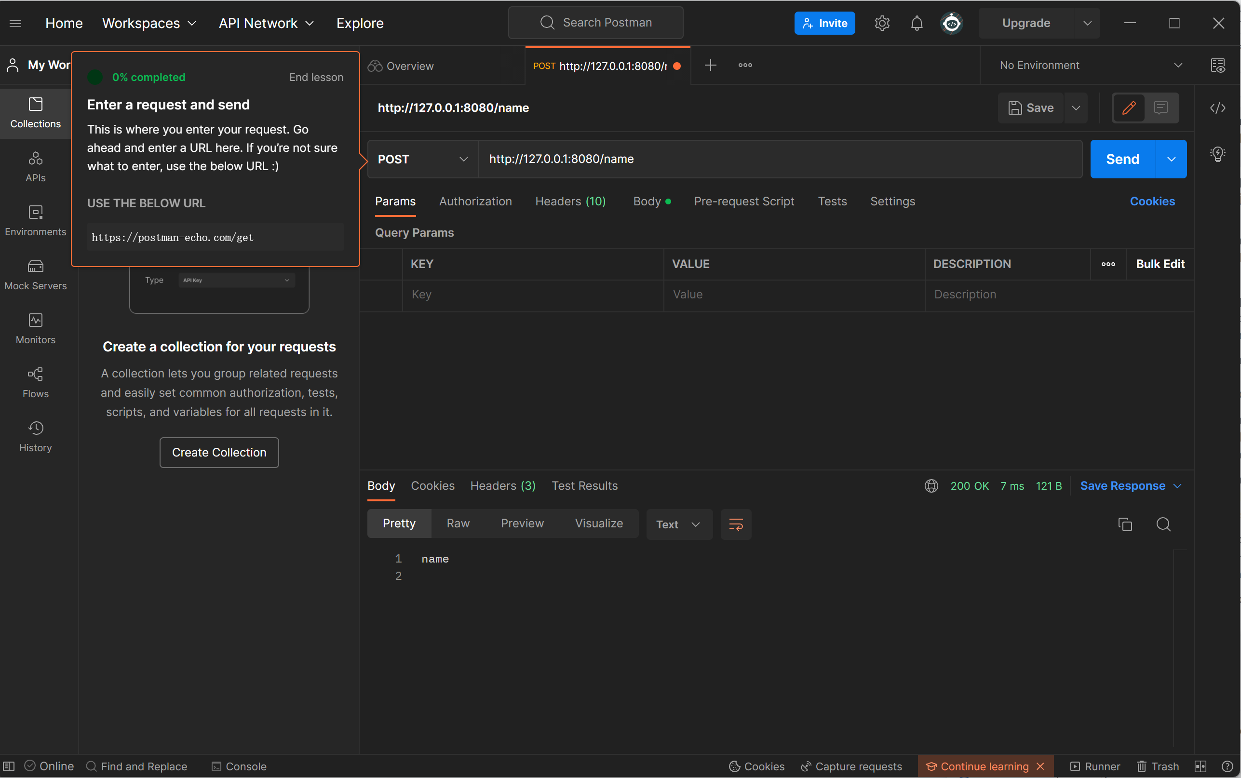Viewport: 1241px width, 778px height.
Task: Click the Send button
Action: [x=1122, y=159]
